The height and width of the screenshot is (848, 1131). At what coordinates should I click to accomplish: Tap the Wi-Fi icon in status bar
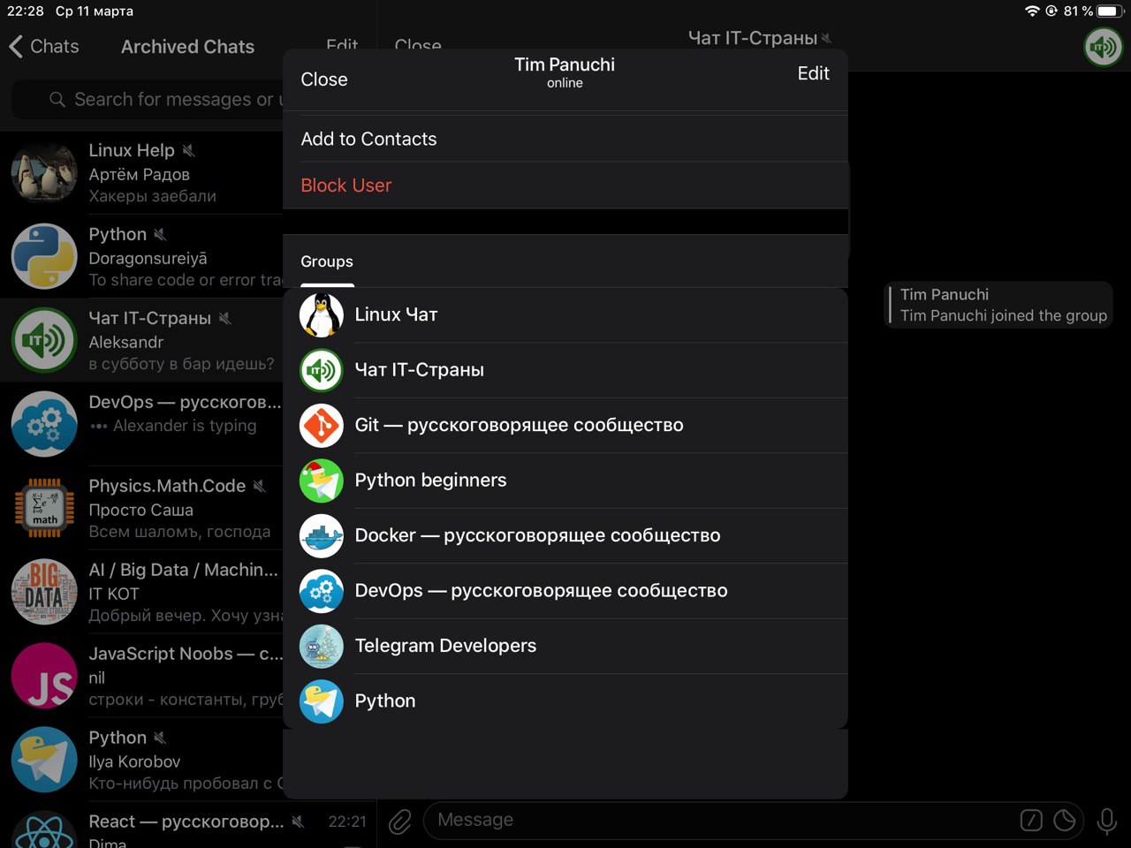coord(1032,11)
